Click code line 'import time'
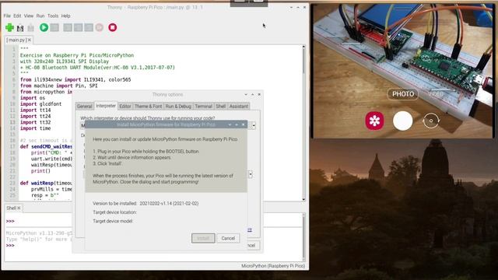Screen dimensions: 498x280 pyautogui.click(x=36, y=128)
